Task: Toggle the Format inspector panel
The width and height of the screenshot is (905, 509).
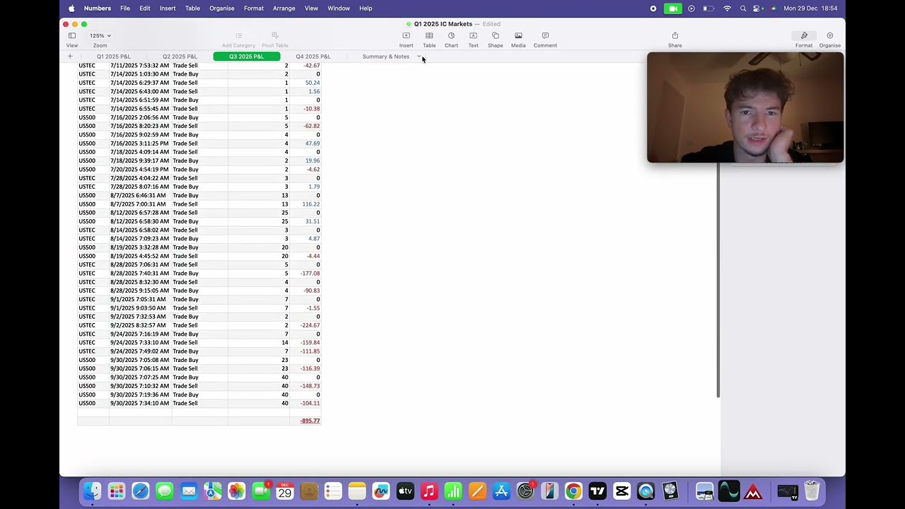Action: pyautogui.click(x=804, y=35)
